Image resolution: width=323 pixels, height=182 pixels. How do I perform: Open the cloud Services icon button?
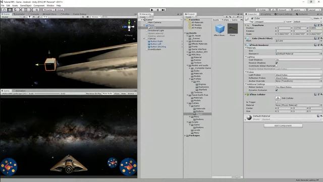[x=273, y=10]
